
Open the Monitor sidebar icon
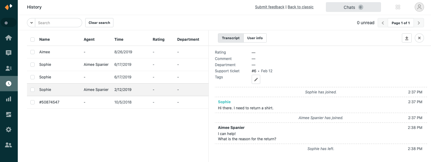pyautogui.click(x=9, y=115)
